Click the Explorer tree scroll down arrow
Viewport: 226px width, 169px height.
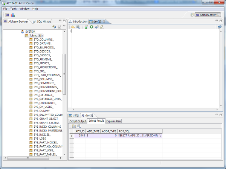[64, 154]
